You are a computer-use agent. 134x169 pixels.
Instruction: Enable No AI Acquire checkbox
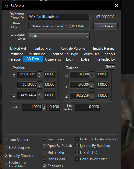click(6, 148)
